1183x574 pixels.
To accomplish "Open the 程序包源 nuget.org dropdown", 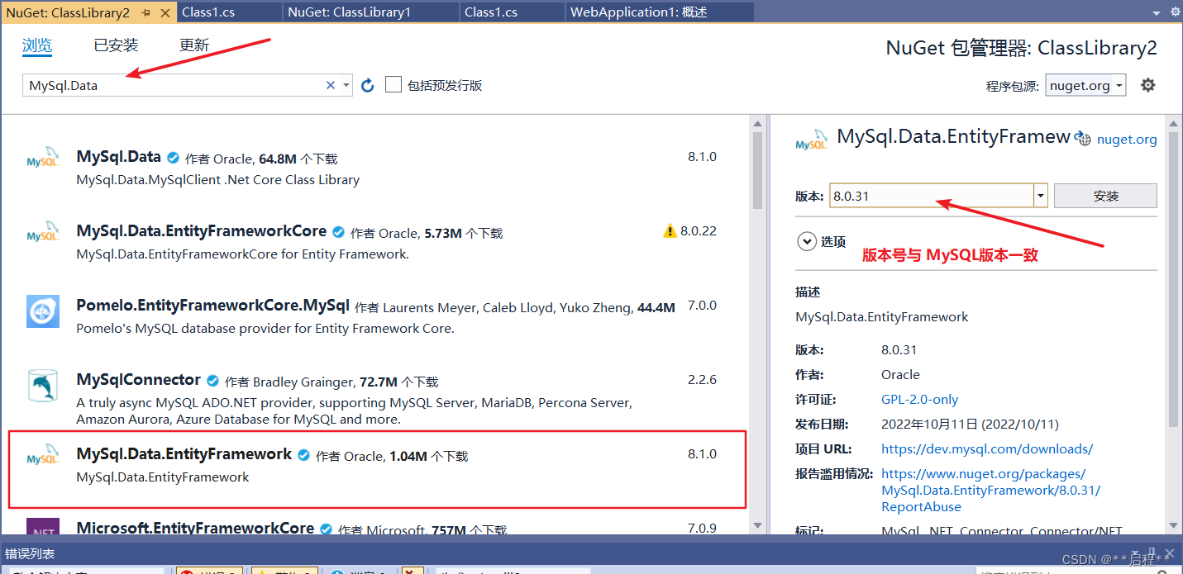I will [x=1085, y=84].
